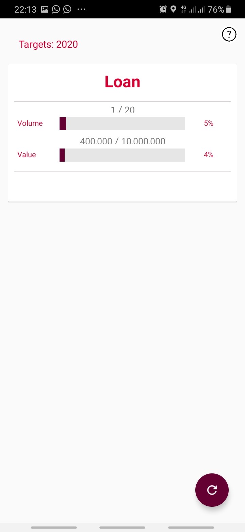Tap the 4% value percentage
This screenshot has width=245, height=532.
tap(209, 155)
